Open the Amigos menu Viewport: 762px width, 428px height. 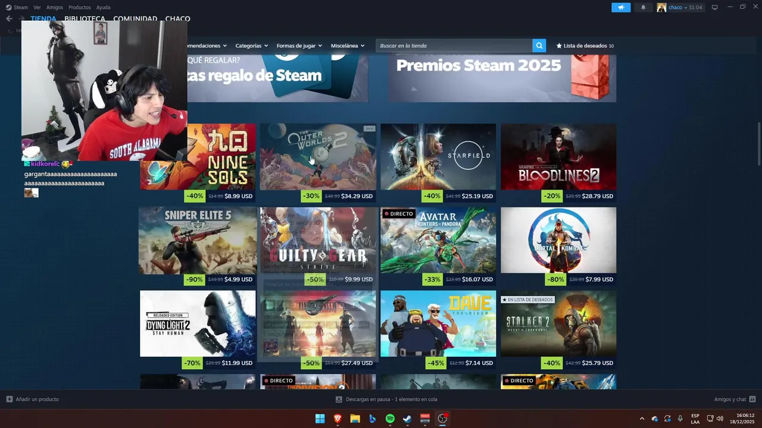click(55, 7)
